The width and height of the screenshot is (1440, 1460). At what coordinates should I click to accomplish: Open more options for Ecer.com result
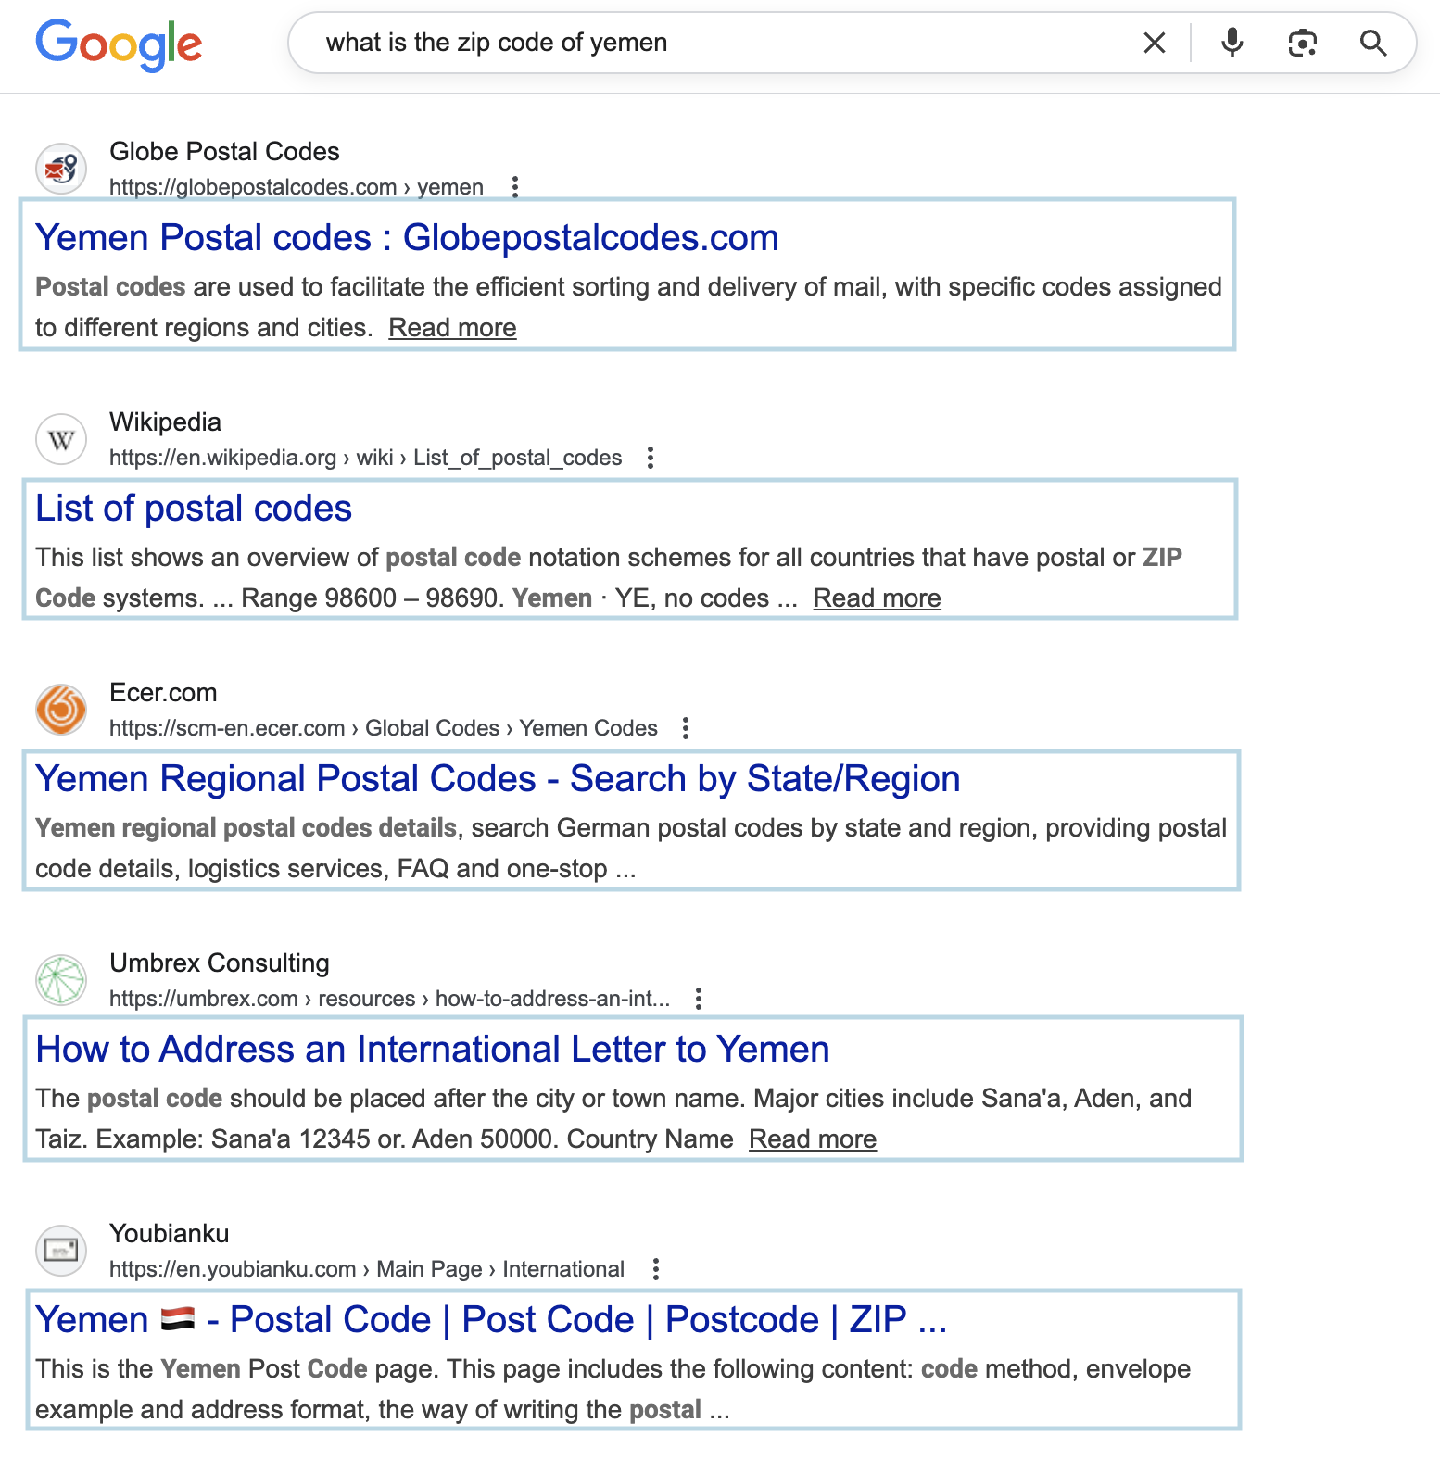(x=686, y=728)
